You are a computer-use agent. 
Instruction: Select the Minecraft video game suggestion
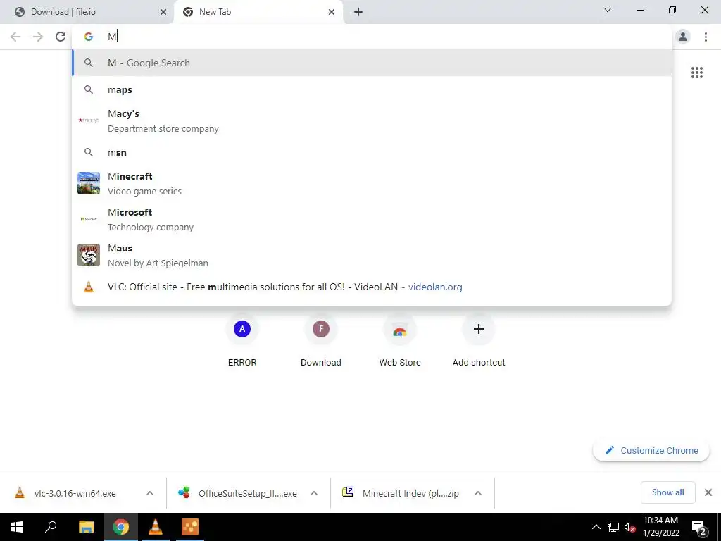pyautogui.click(x=372, y=183)
